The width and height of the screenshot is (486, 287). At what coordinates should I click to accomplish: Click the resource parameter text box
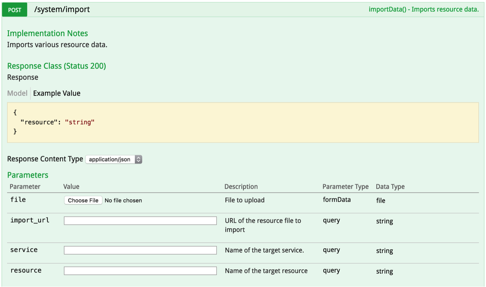(140, 270)
